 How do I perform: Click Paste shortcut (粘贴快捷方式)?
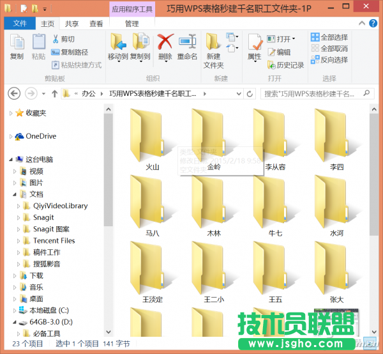click(x=77, y=65)
